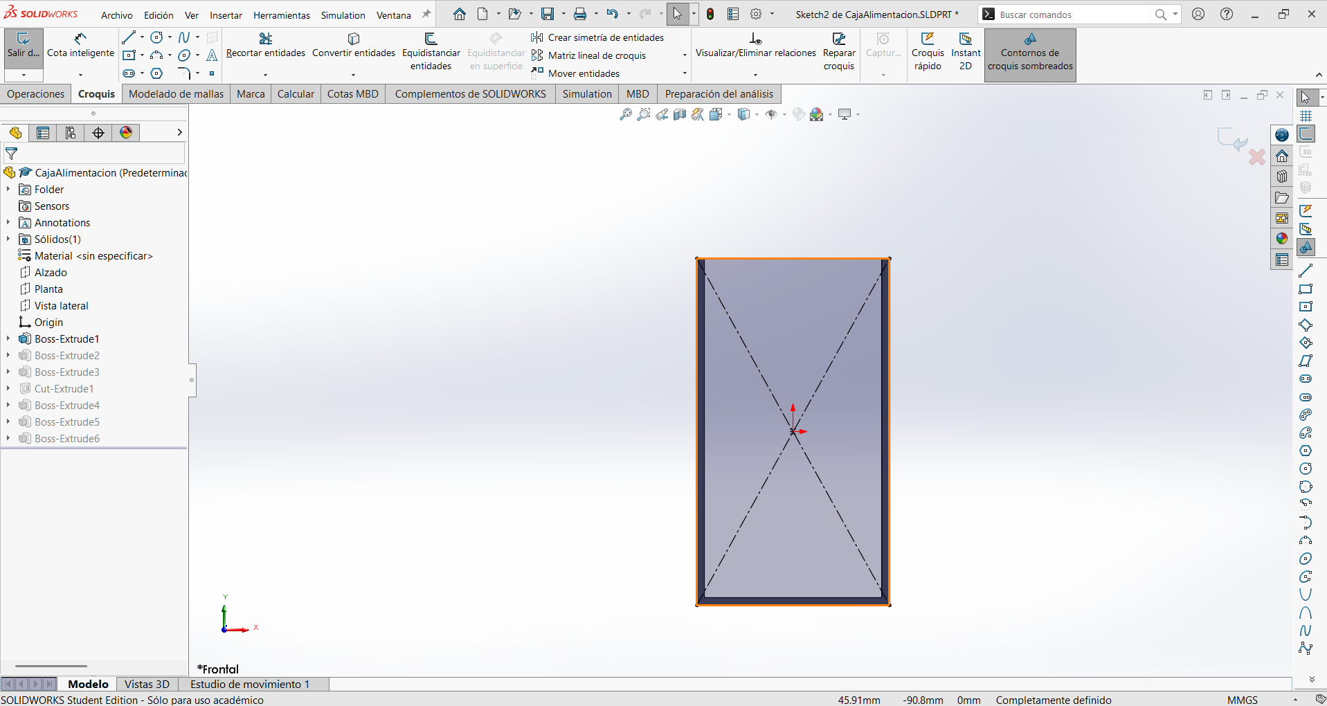The width and height of the screenshot is (1327, 706).
Task: Click Zoom to fit icon
Action: click(x=626, y=114)
